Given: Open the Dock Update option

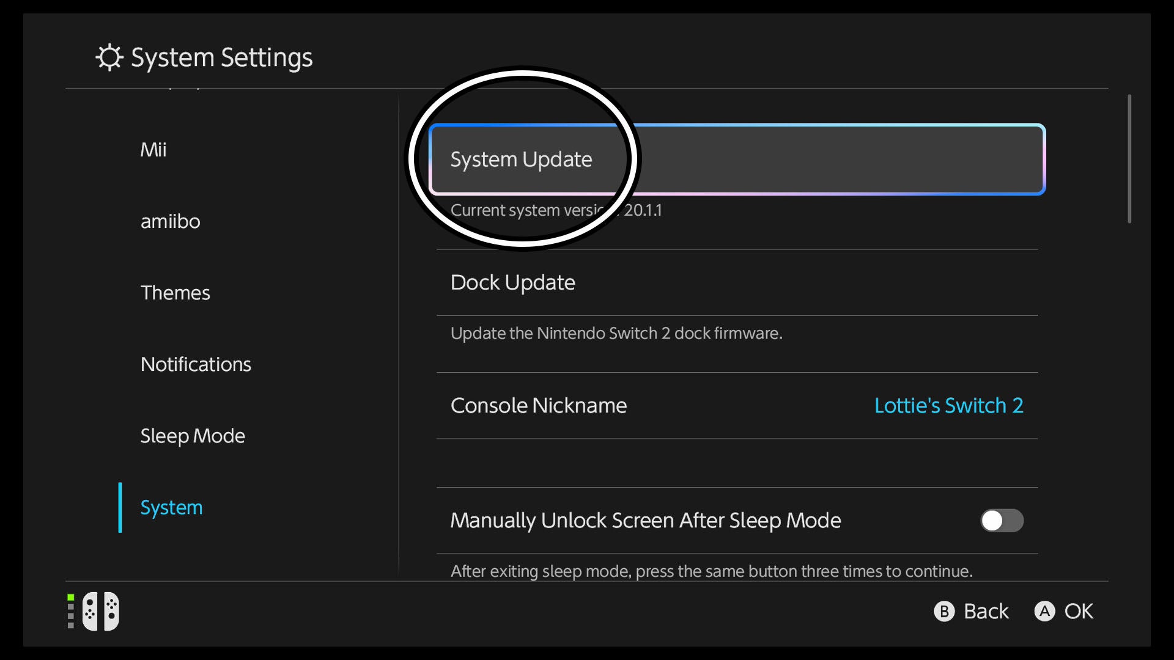Looking at the screenshot, I should 737,282.
